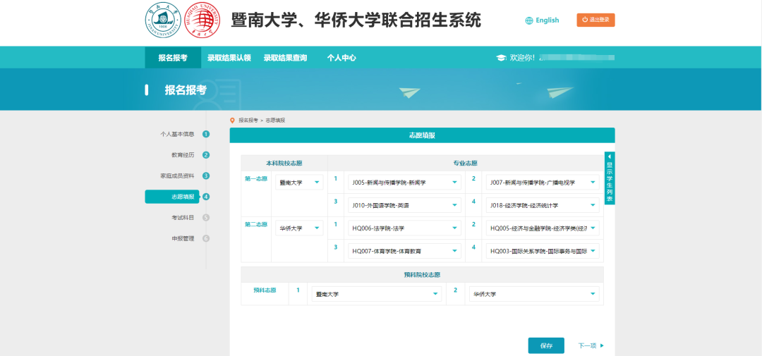The width and height of the screenshot is (762, 356).
Task: Open the 个人中心 navigation tab
Action: click(x=341, y=58)
